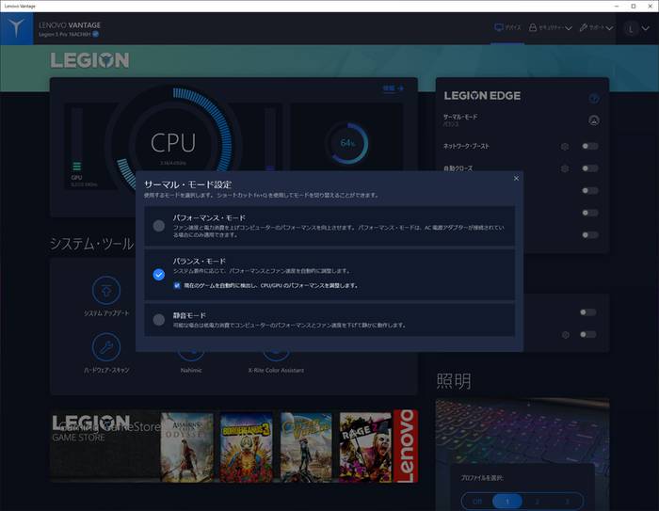This screenshot has width=659, height=511.
Task: Open the user account L dropdown
Action: [636, 28]
